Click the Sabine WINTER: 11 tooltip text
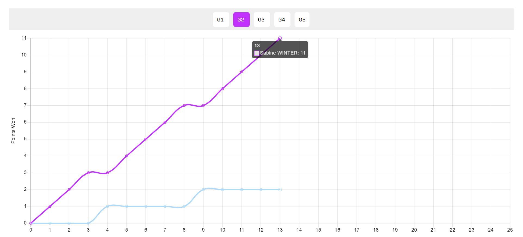This screenshot has width=523, height=237. (283, 53)
